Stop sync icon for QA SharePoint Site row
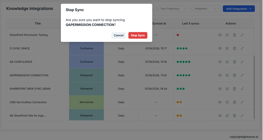 [x=227, y=116]
